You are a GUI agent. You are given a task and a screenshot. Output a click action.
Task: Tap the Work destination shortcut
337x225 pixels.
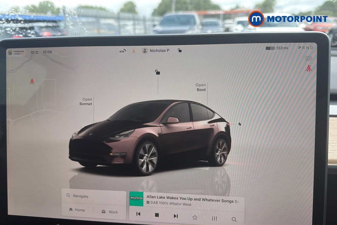point(110,212)
